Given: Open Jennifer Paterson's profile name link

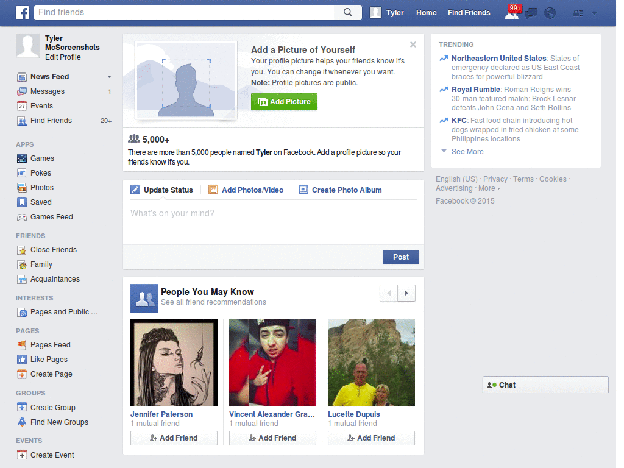Looking at the screenshot, I should [x=161, y=414].
